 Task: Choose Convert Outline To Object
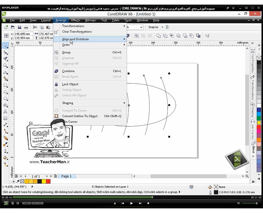[x=90, y=116]
